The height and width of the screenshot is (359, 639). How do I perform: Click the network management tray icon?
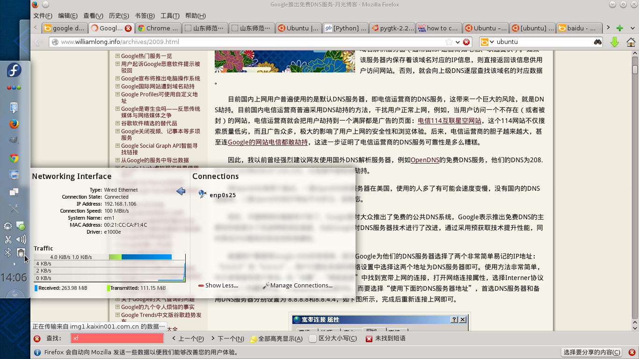21,253
